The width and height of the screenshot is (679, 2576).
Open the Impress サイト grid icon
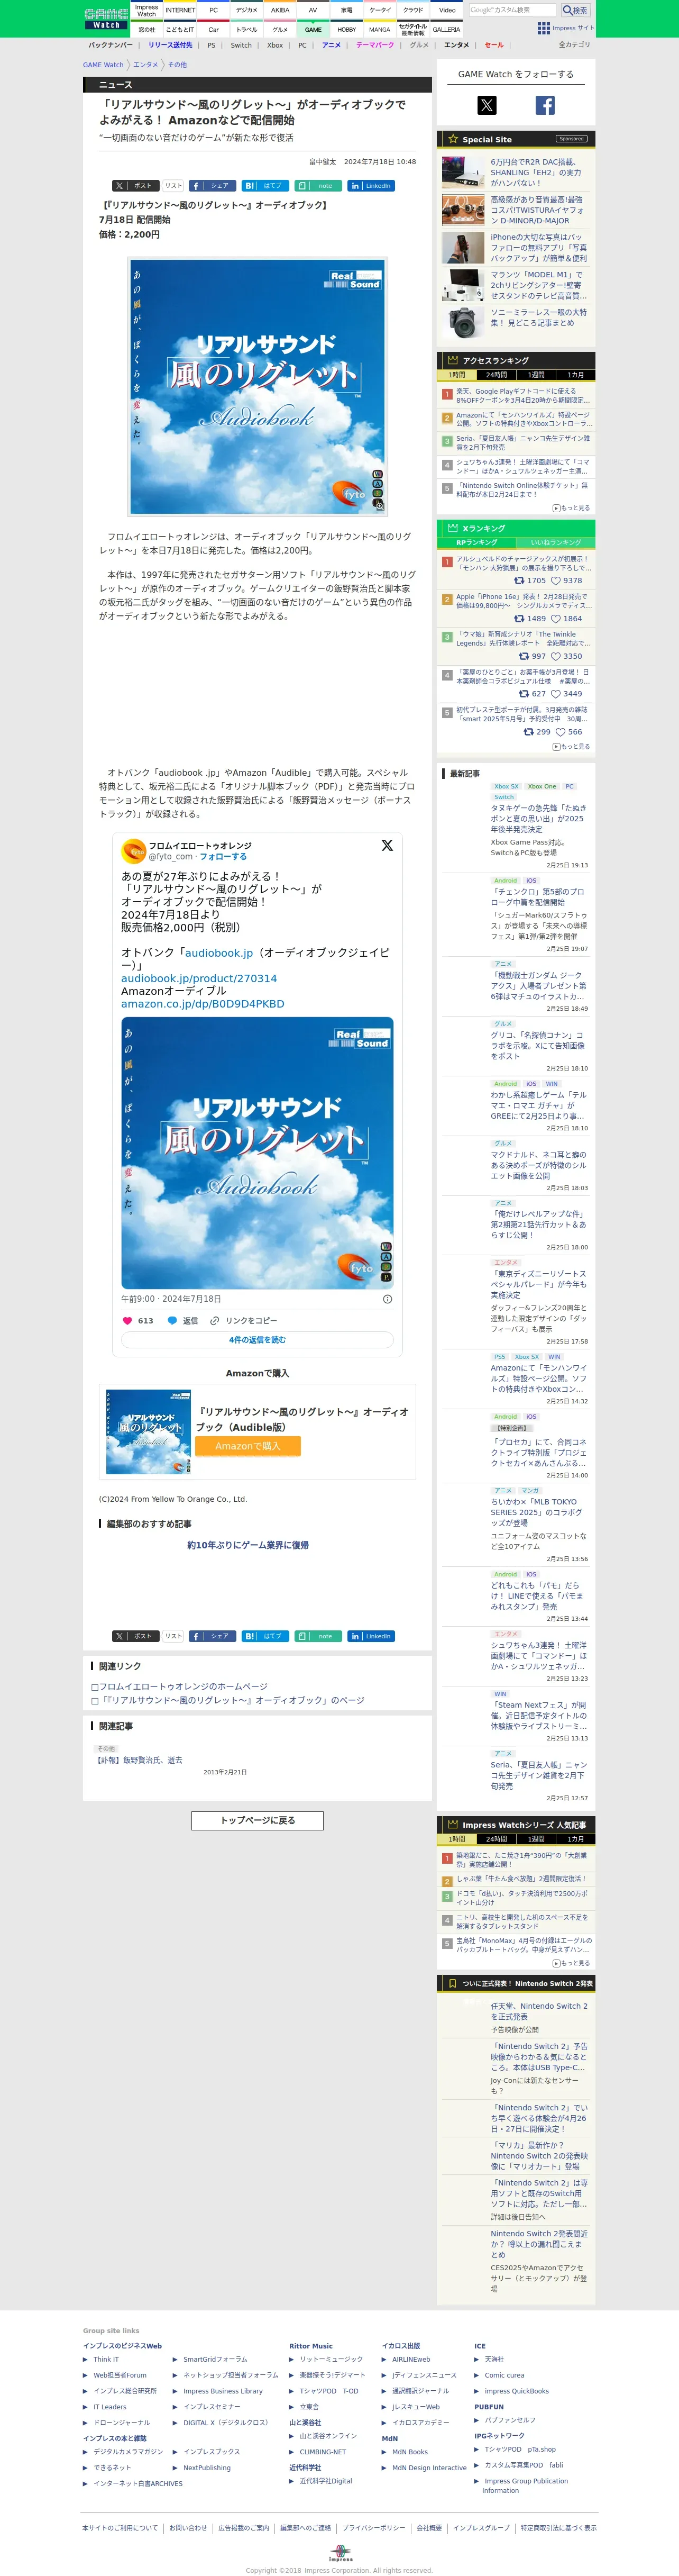543,28
